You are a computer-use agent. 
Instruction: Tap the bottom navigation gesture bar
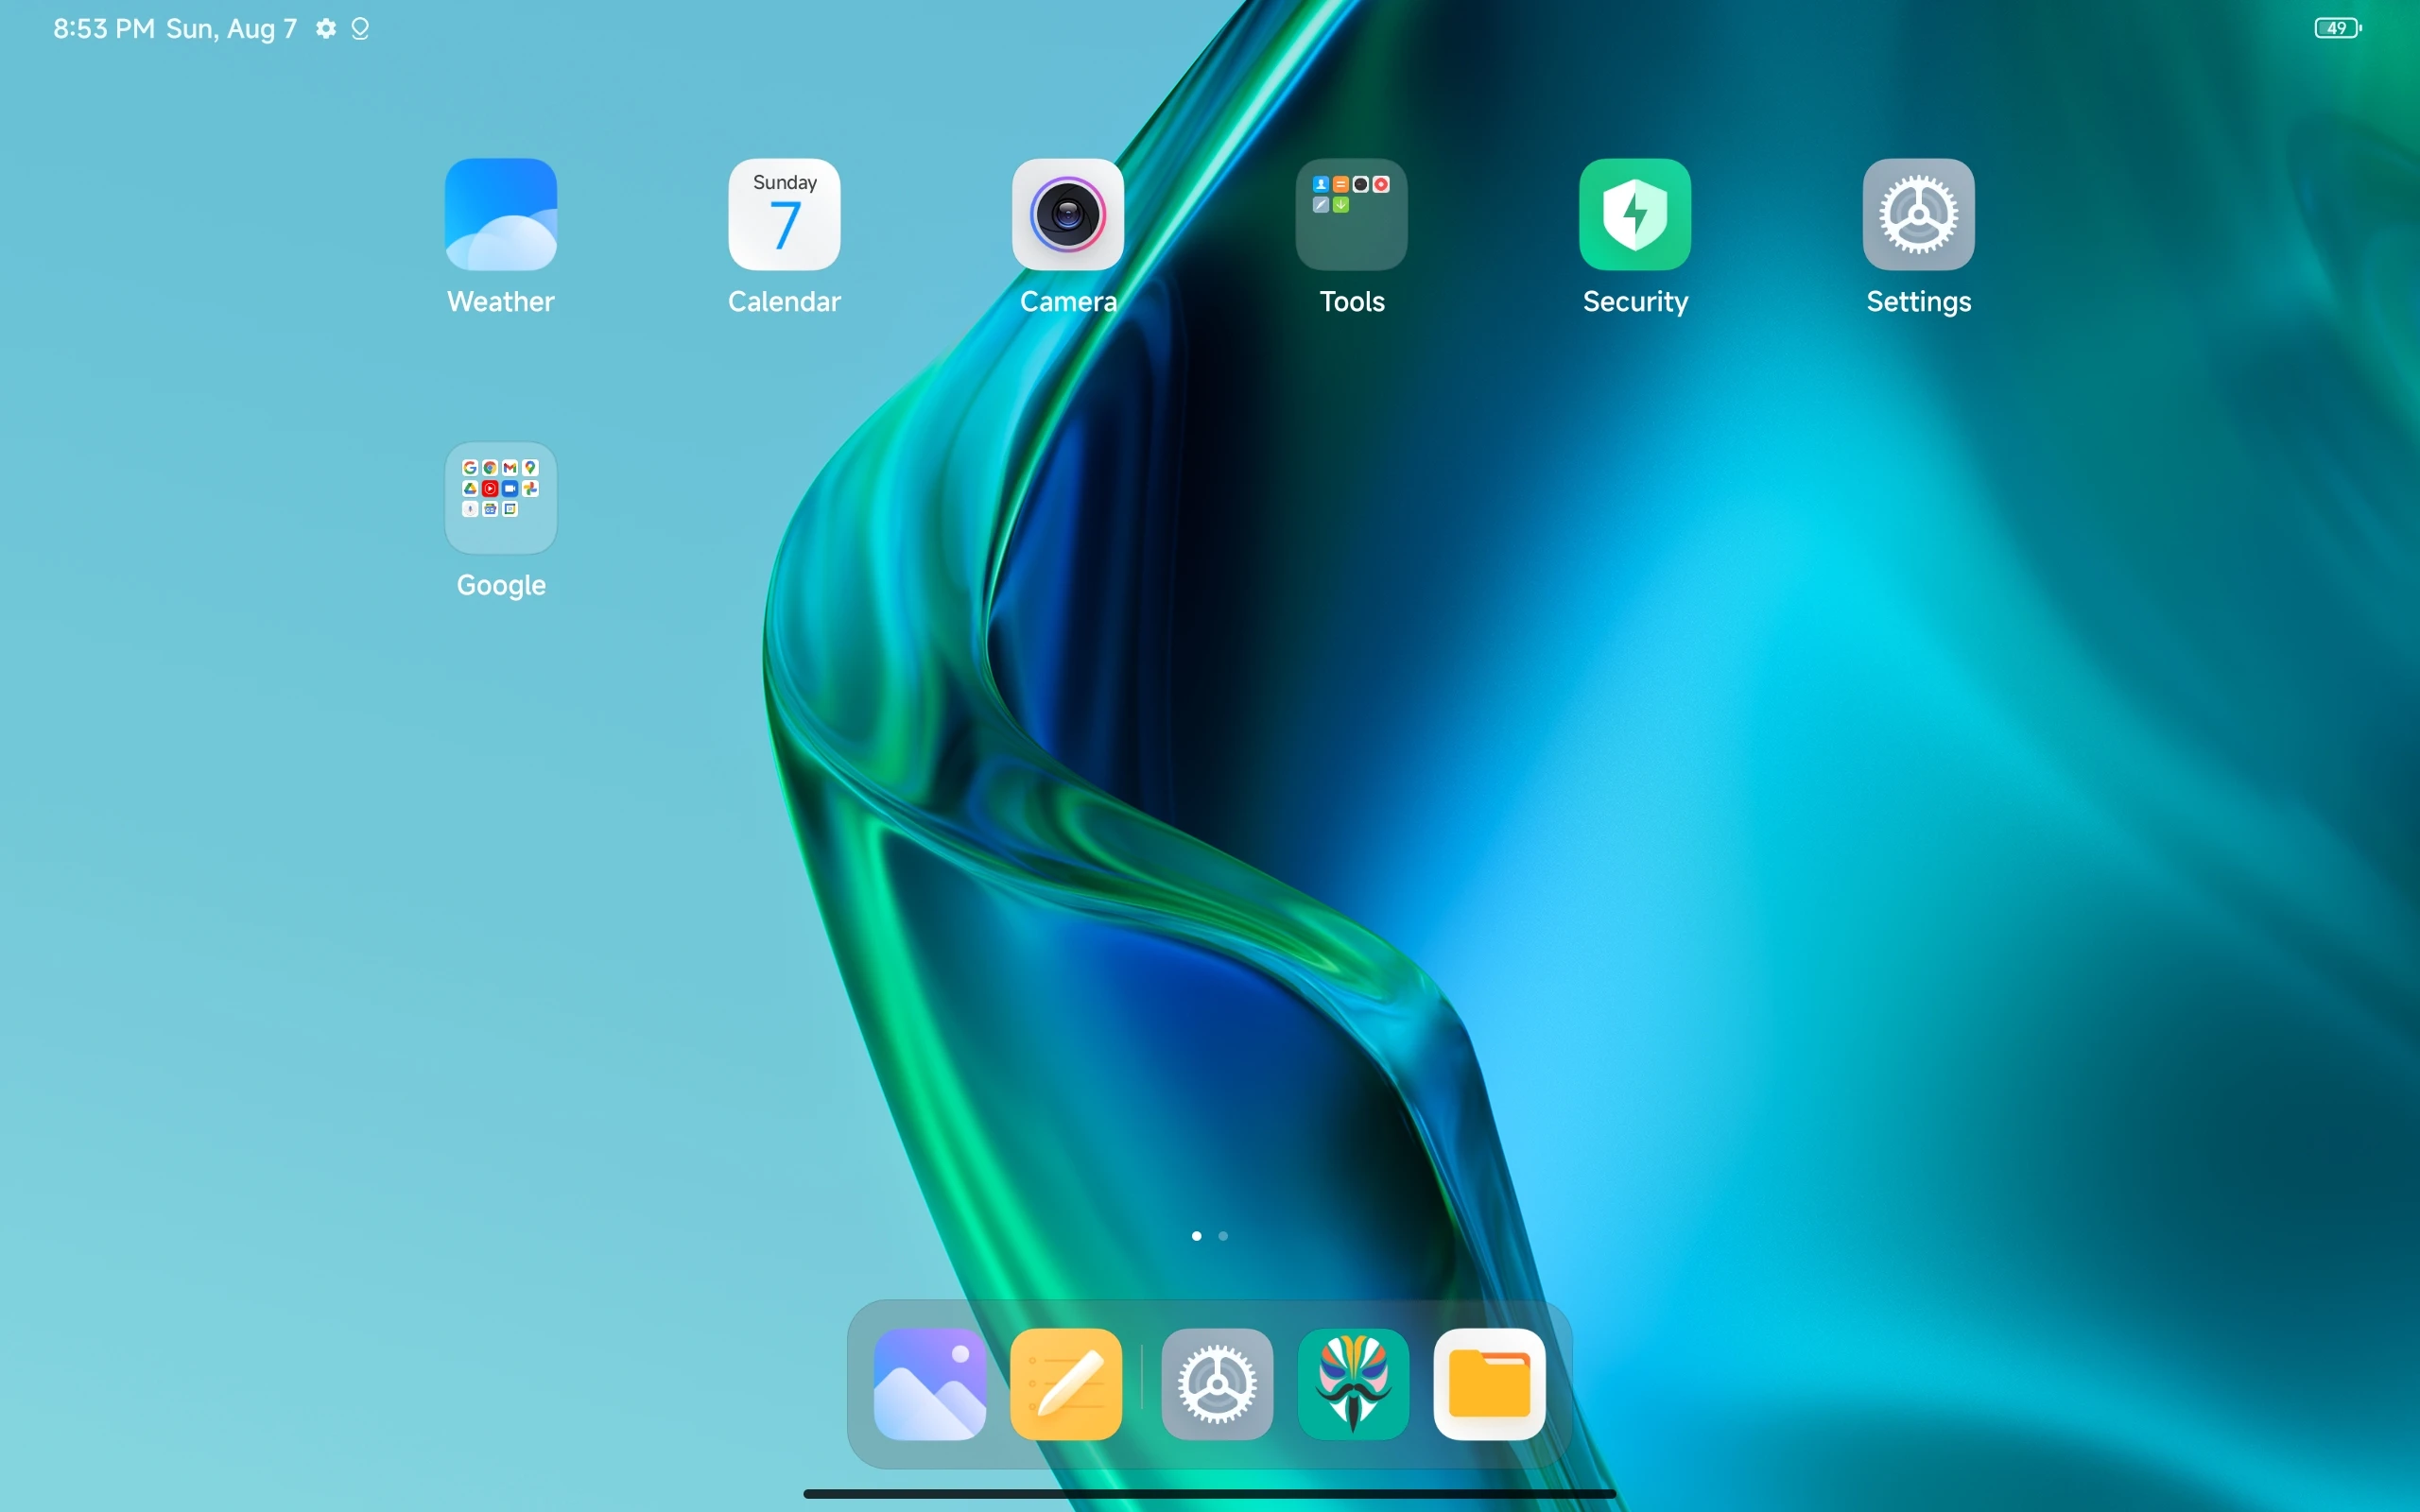[1210, 1493]
